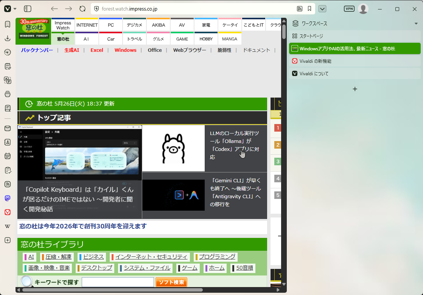Open ケータイ Watch site tab
423x295 pixels.
click(x=230, y=25)
